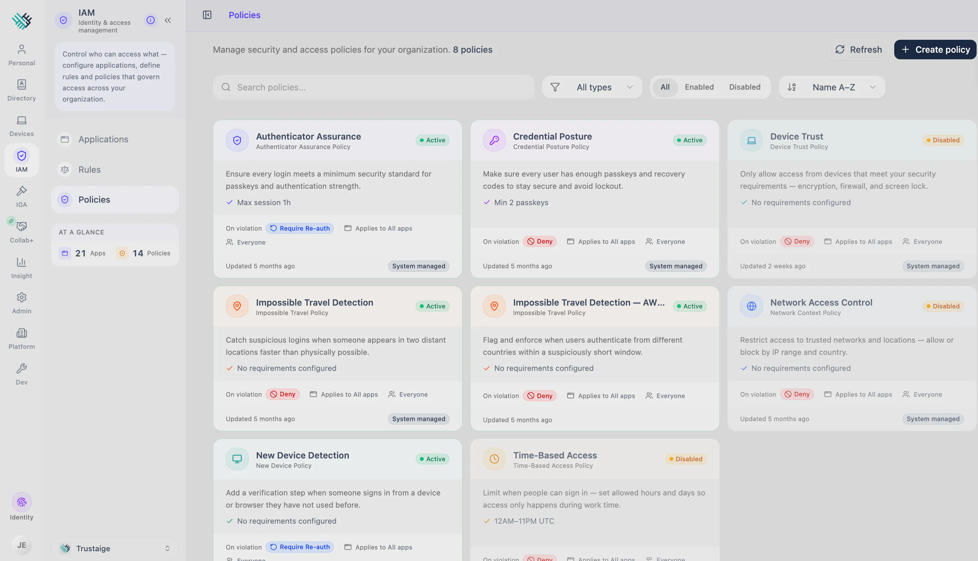Select Policies in the IAM menu

(x=114, y=200)
